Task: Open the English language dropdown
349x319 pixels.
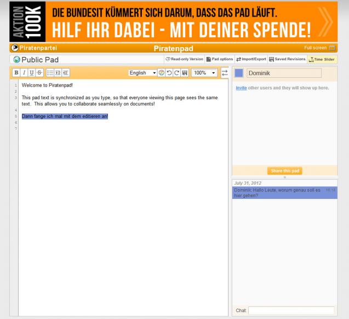Action: click(x=142, y=73)
